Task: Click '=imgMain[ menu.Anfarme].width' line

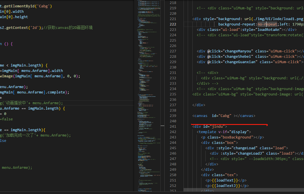Action: pos(31,71)
